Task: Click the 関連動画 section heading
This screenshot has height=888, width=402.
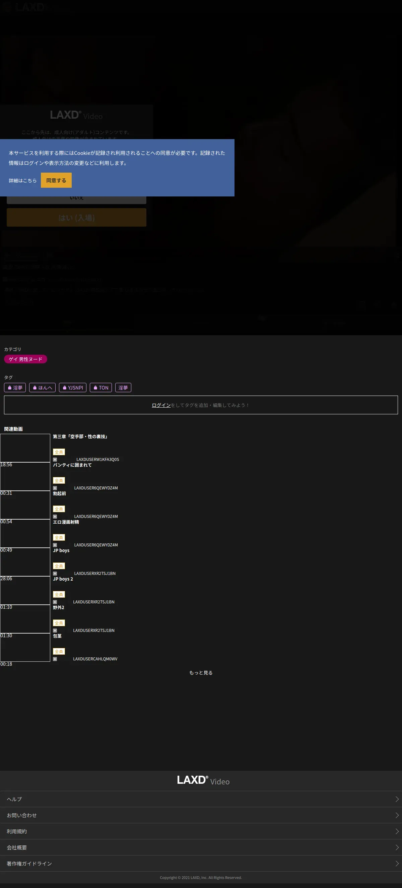Action: click(x=13, y=429)
